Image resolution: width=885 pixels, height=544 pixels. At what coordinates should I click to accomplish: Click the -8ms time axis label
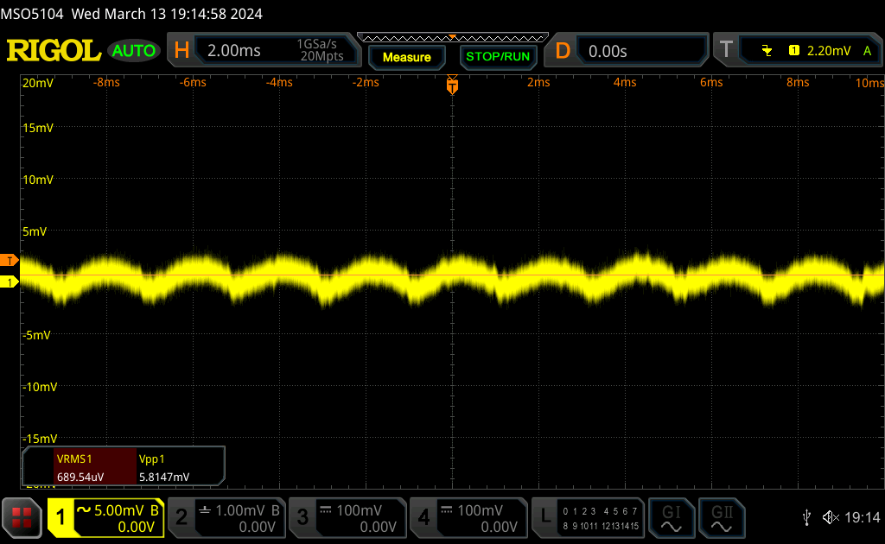tap(106, 82)
